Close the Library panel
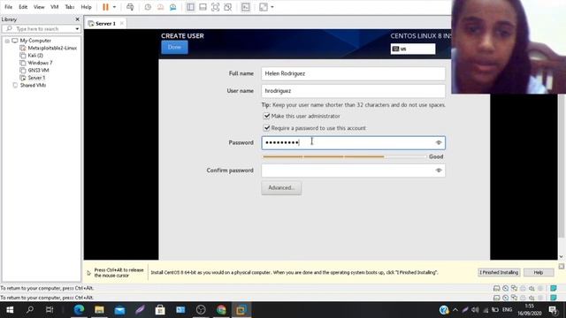This screenshot has width=566, height=318. click(77, 19)
